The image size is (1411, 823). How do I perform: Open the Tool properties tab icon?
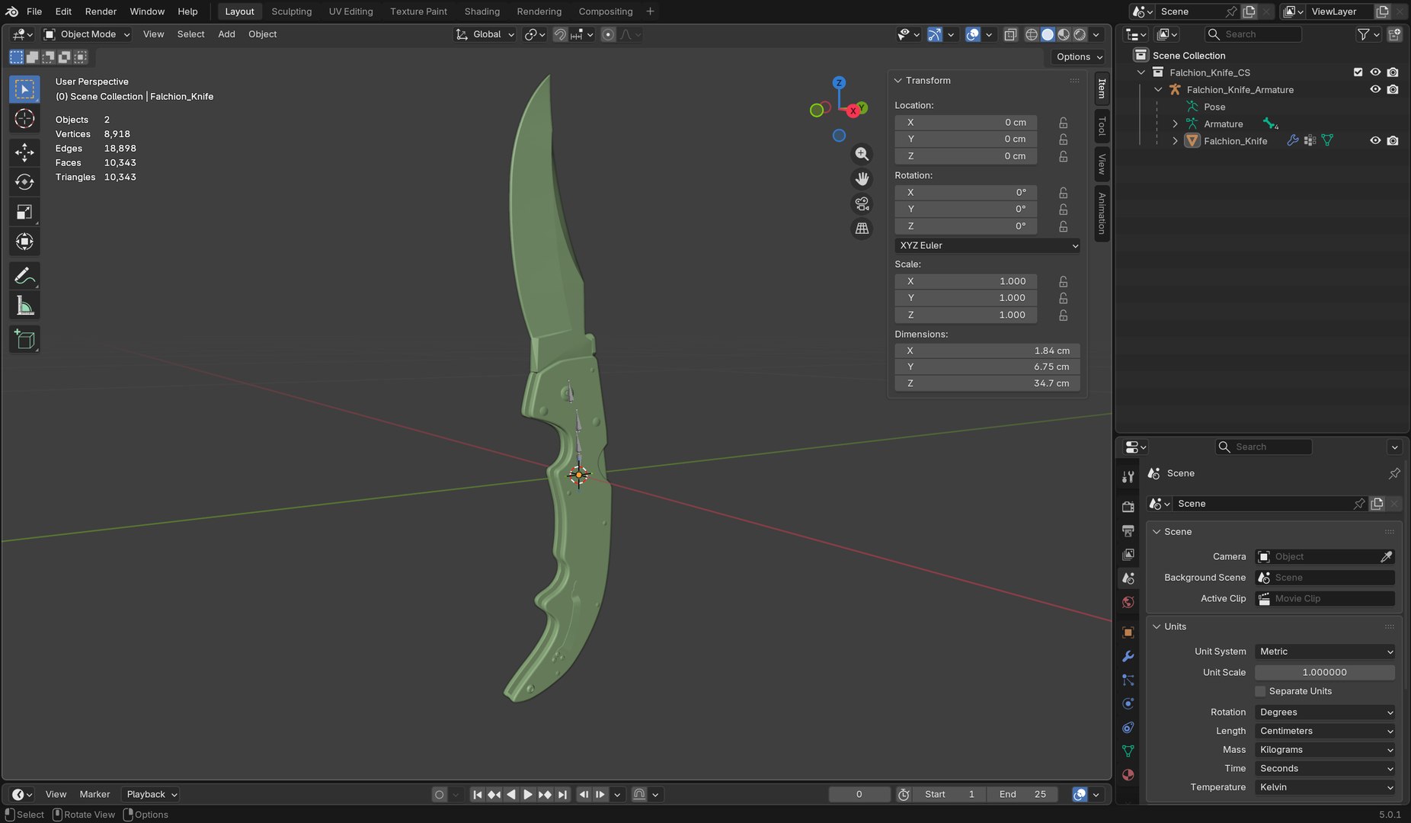1128,477
